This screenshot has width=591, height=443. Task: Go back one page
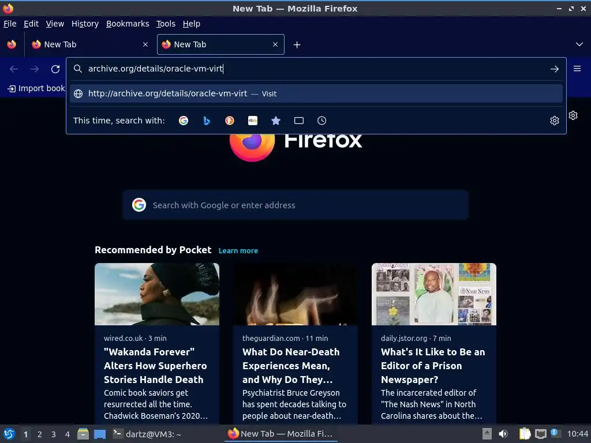tap(14, 69)
